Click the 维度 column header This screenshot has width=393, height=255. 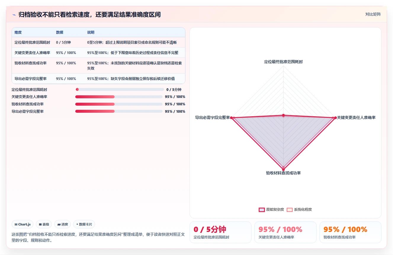click(18, 32)
